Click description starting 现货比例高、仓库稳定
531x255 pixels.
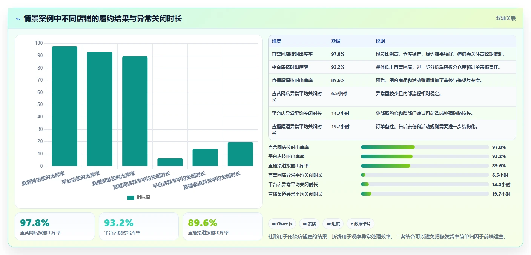coord(440,54)
